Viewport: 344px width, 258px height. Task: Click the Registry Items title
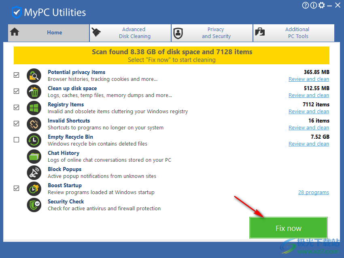[66, 105]
